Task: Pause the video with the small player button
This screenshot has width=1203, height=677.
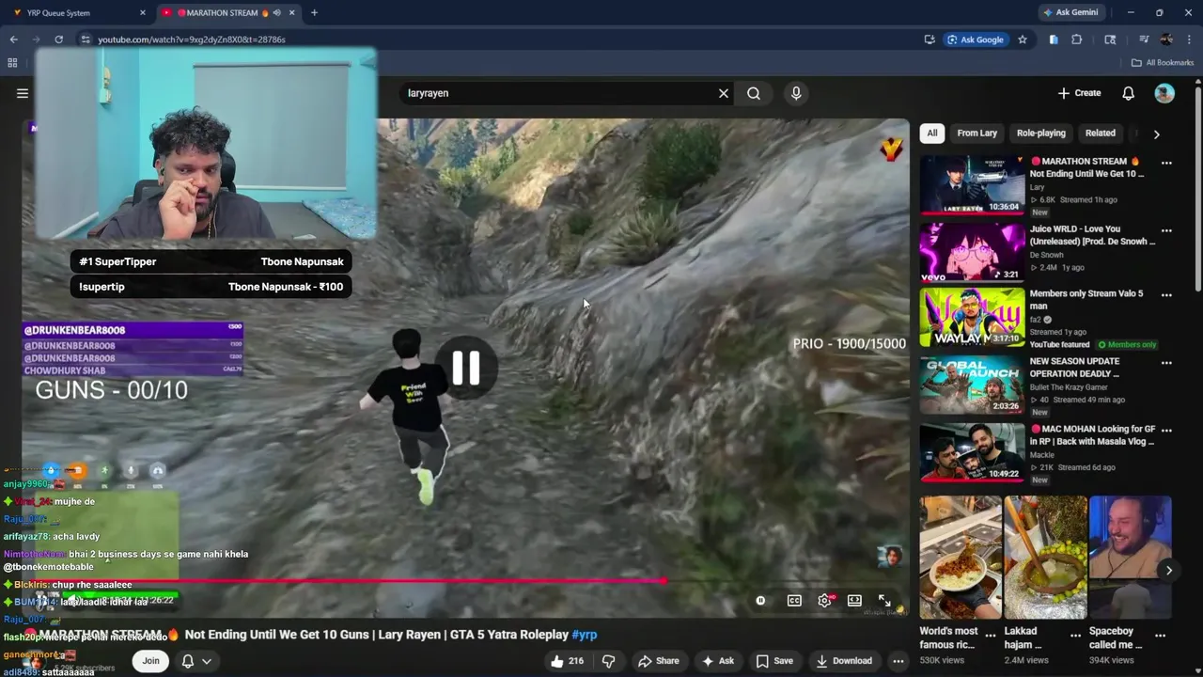Action: tap(760, 601)
